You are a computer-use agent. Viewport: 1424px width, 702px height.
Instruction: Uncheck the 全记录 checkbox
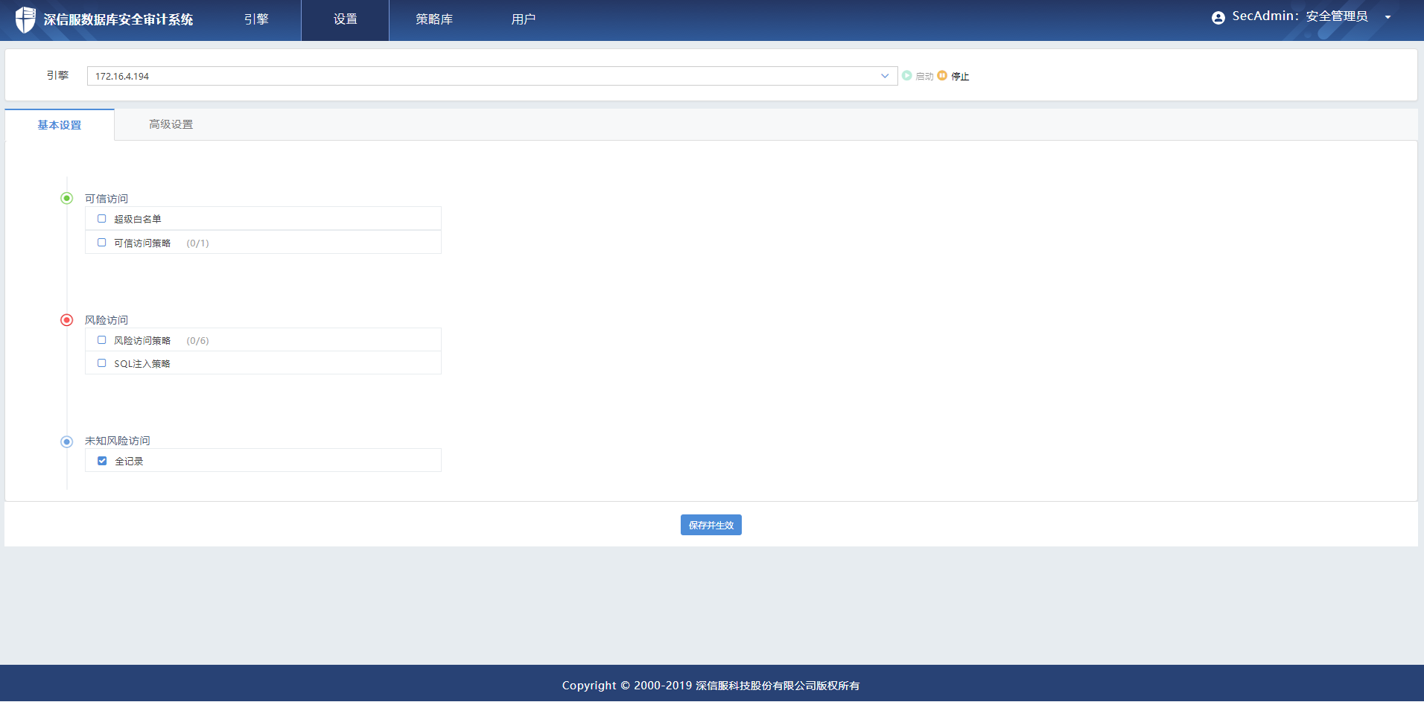point(102,461)
